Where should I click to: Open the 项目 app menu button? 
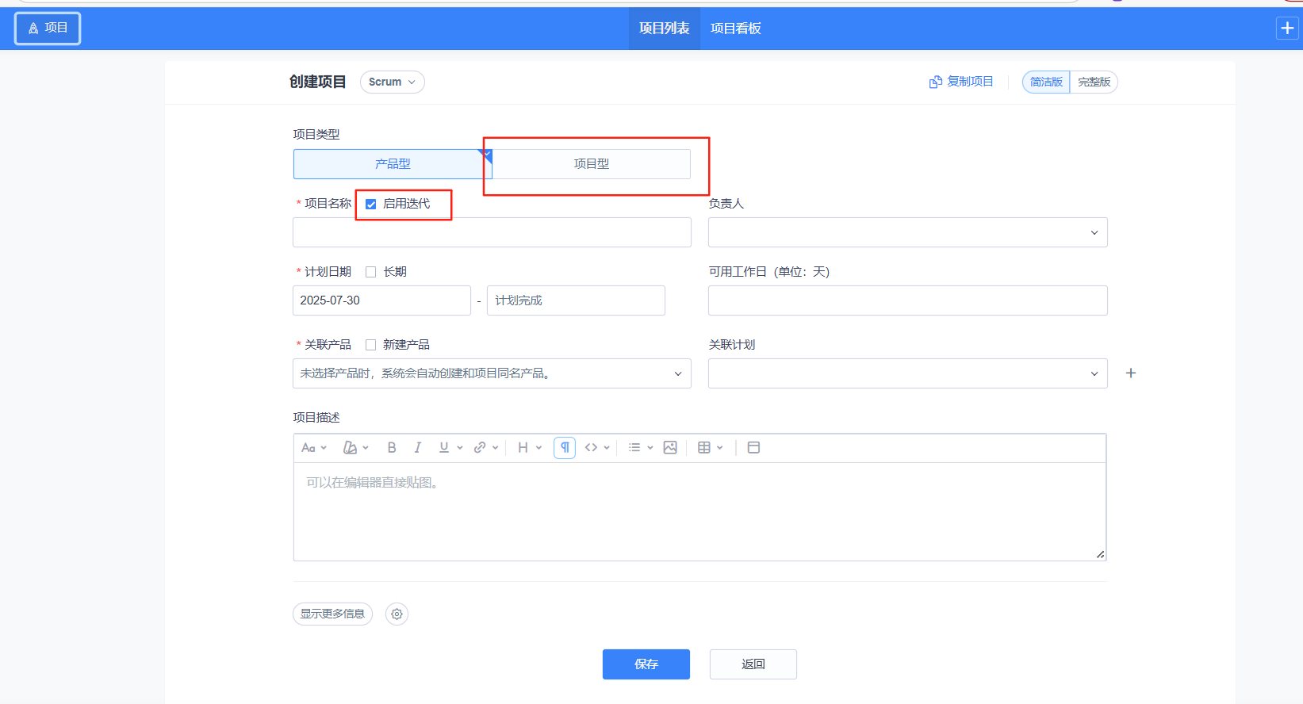[x=48, y=29]
